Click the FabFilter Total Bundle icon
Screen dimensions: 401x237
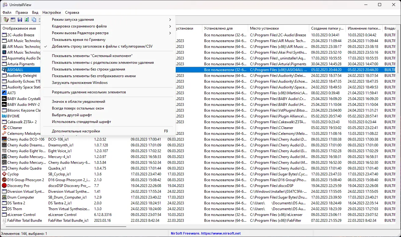point(4,221)
